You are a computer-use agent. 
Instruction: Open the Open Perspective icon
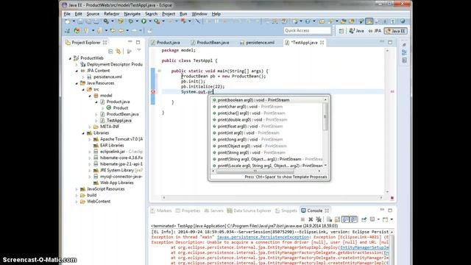(x=341, y=31)
